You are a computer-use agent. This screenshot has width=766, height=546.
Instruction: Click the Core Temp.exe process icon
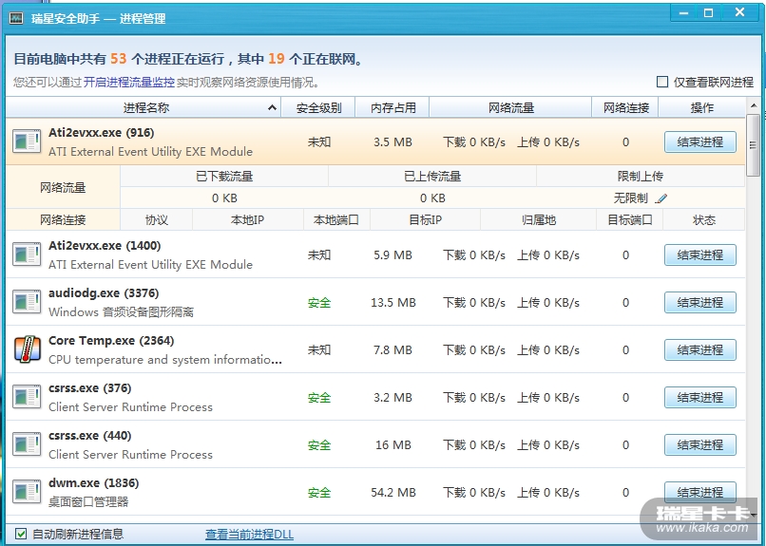click(x=27, y=349)
